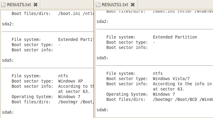Close the RESULTS1.txt tab
The height and width of the screenshot is (118, 213).
(x=133, y=5)
